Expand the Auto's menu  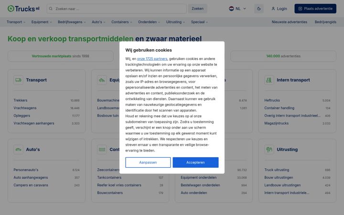coord(98,22)
